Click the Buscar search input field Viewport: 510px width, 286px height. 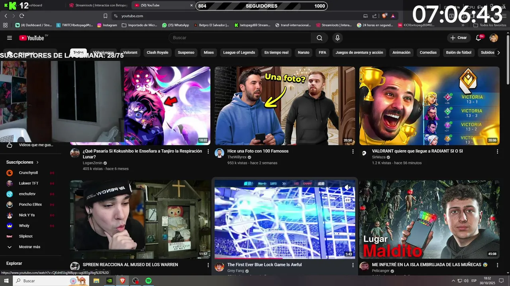(x=240, y=38)
